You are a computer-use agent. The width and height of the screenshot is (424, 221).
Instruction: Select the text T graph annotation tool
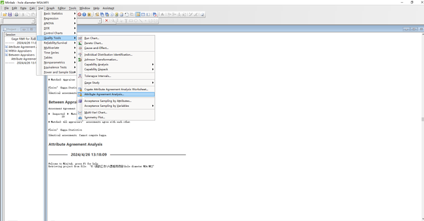pyautogui.click(x=126, y=21)
